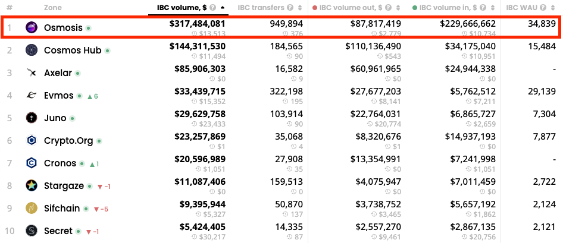Open the Secret zone name link
Screen dimensions: 563x243
click(x=58, y=231)
